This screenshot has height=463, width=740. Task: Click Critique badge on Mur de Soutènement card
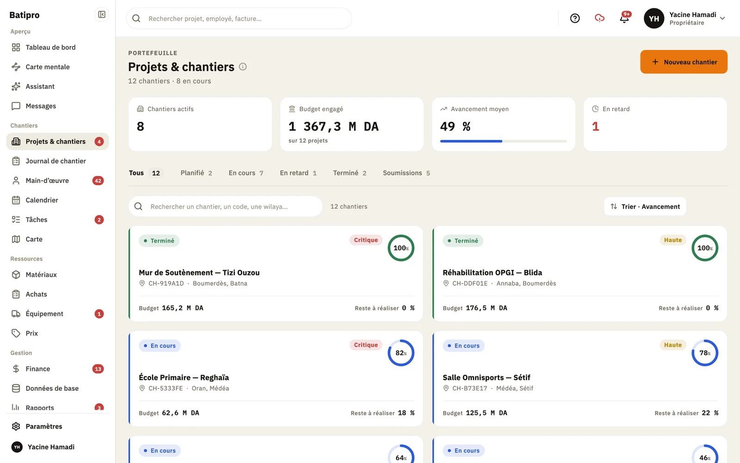click(x=366, y=240)
